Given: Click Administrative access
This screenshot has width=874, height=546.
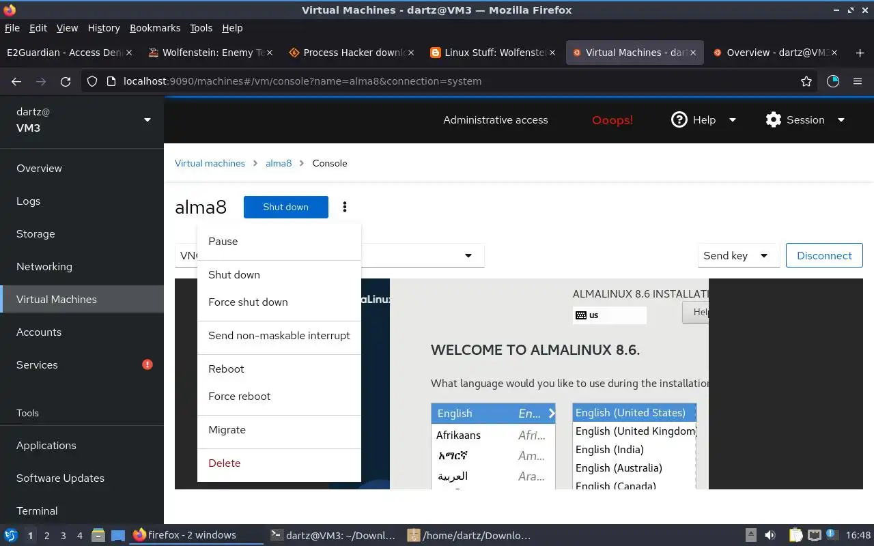Looking at the screenshot, I should 496,120.
